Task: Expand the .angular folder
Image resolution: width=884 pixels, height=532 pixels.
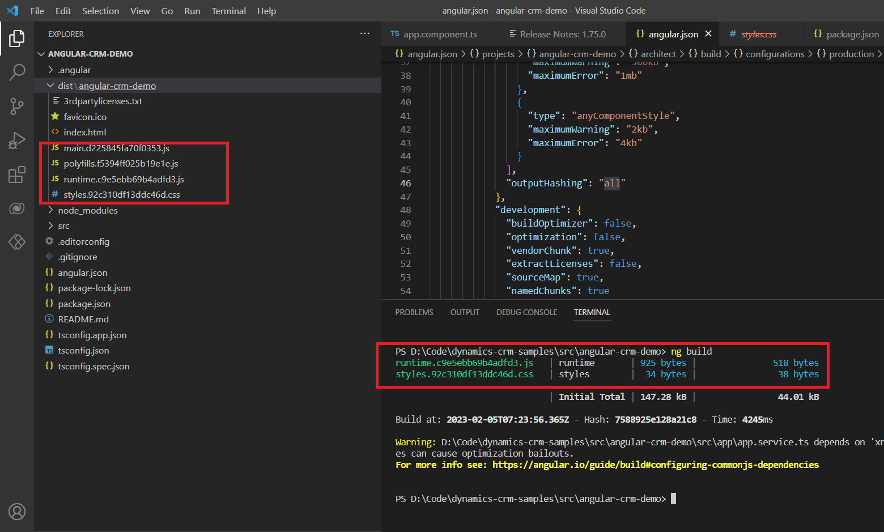Action: pyautogui.click(x=74, y=70)
